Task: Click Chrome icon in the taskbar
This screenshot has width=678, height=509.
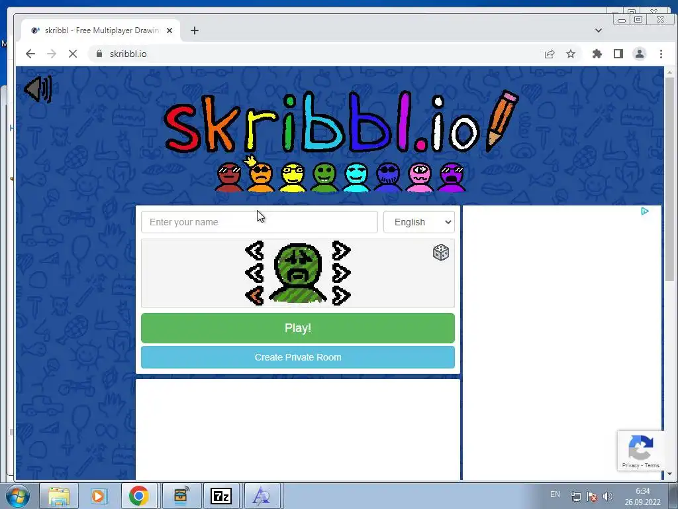Action: 138,496
